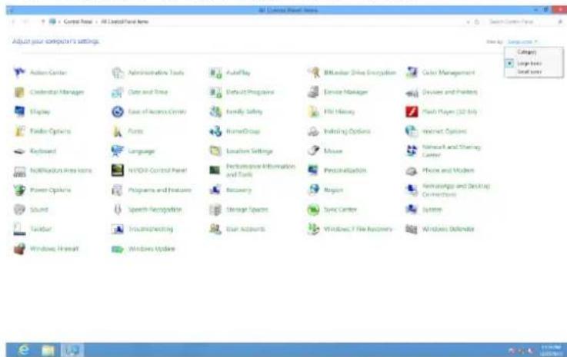Click the Sound speaker icon
Image resolution: width=567 pixels, height=357 pixels.
tap(19, 210)
